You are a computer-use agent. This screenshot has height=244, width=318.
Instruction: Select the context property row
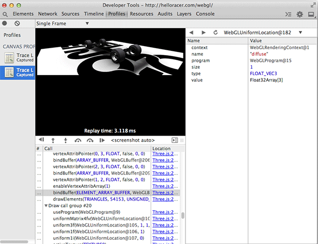(x=251, y=48)
